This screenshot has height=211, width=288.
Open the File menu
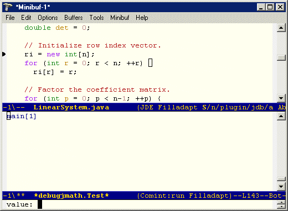pos(10,18)
